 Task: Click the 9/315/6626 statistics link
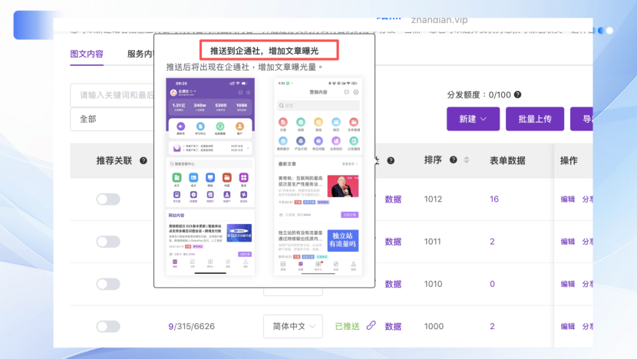coord(192,326)
